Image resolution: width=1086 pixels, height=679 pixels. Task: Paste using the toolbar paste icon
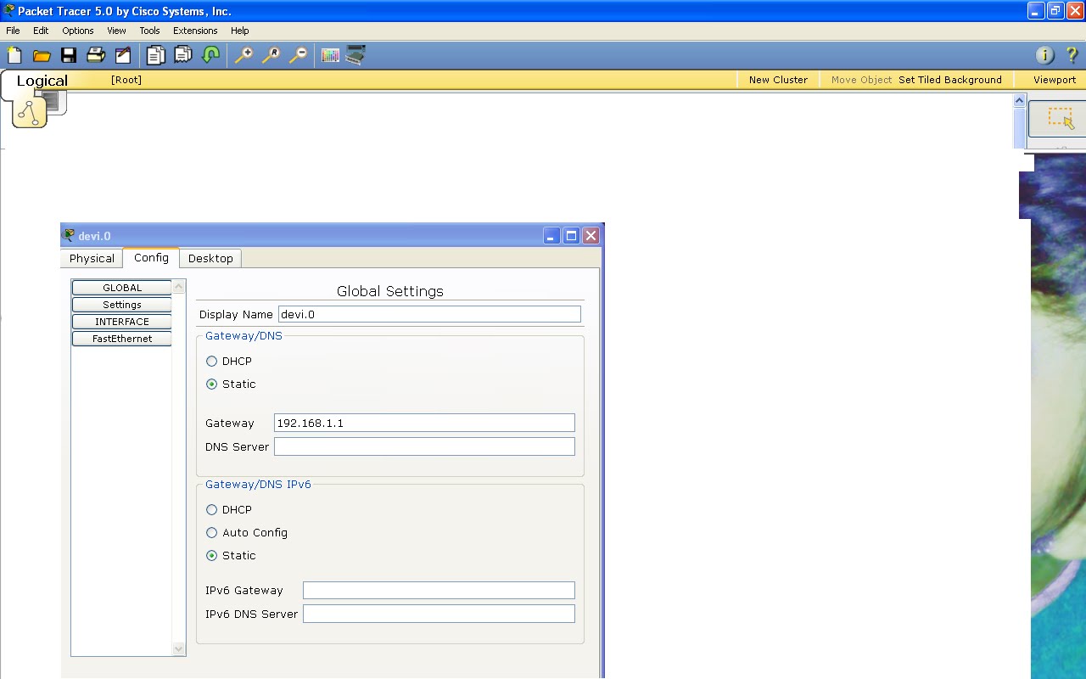[182, 56]
